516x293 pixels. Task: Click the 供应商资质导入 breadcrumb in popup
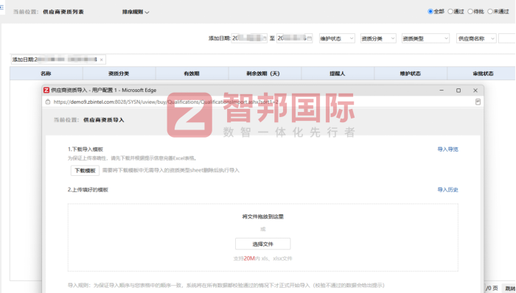pos(104,120)
